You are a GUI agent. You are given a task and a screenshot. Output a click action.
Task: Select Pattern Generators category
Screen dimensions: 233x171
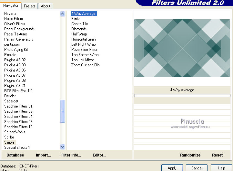point(19,39)
